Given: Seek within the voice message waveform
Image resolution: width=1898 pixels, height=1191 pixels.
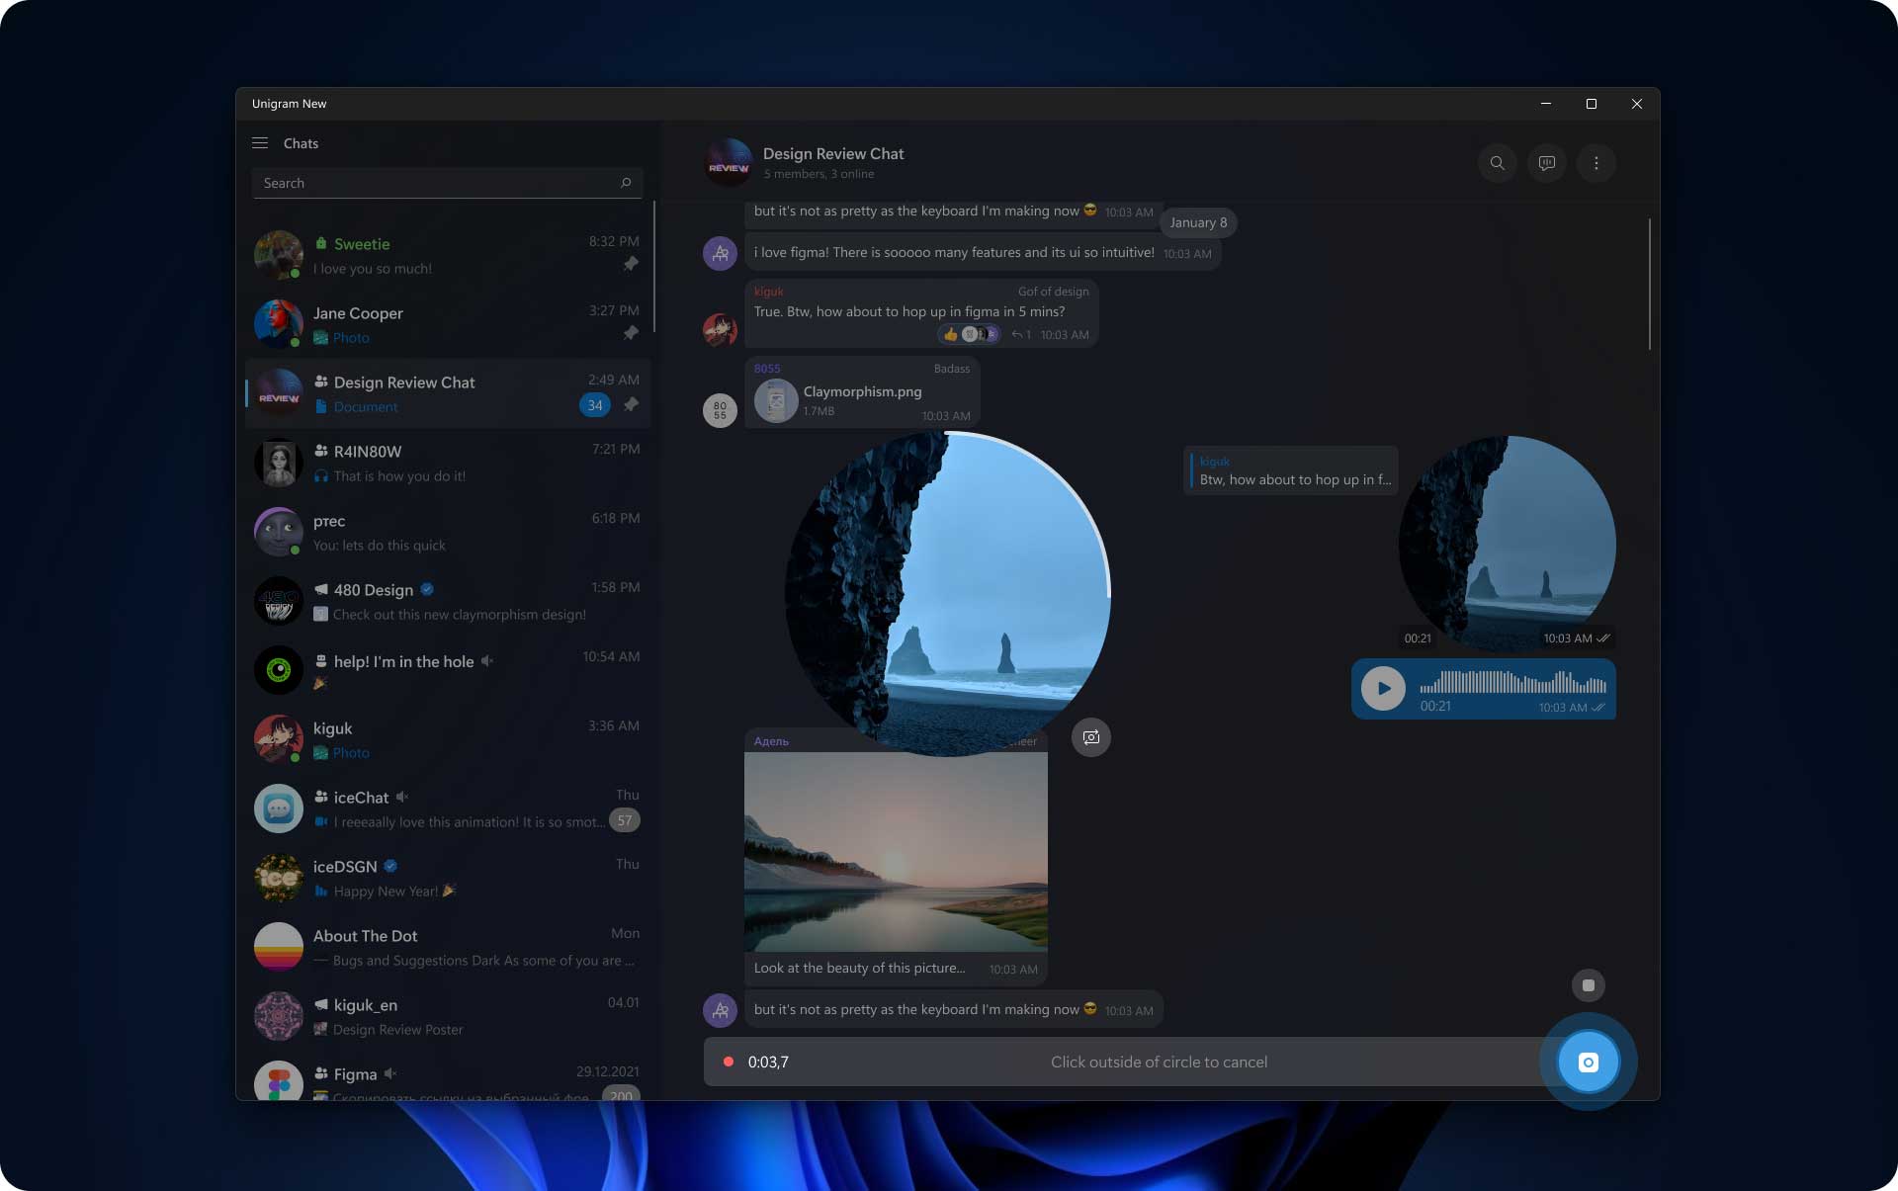Looking at the screenshot, I should 1513,682.
